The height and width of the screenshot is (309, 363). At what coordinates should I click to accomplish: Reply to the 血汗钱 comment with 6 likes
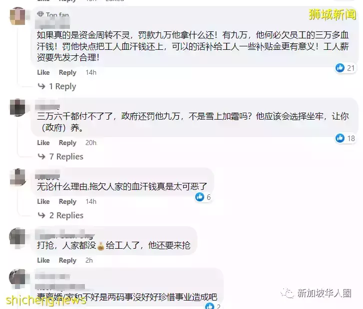[67, 201]
